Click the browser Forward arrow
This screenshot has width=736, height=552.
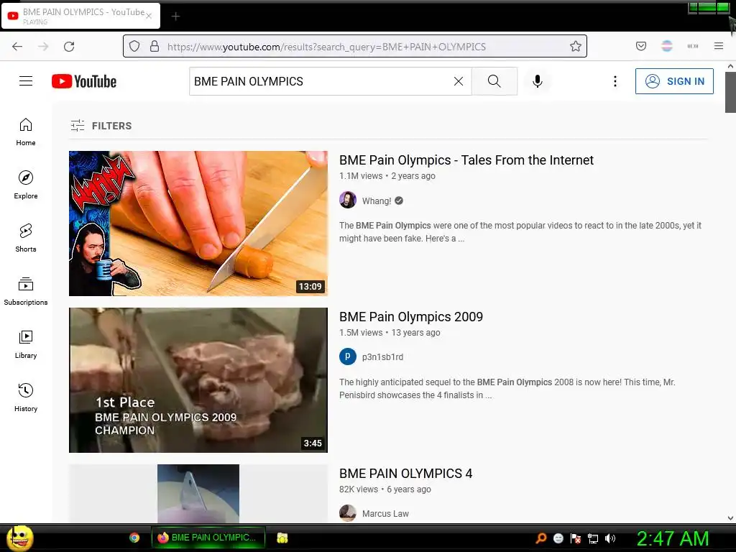coord(43,47)
